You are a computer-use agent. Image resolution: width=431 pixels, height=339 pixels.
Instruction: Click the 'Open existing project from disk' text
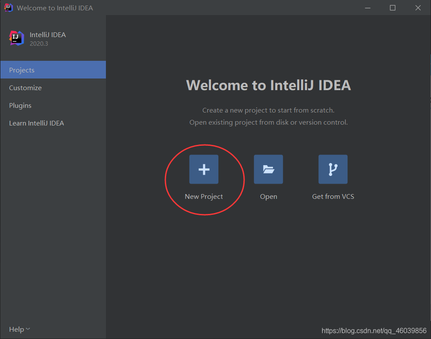[x=269, y=122]
